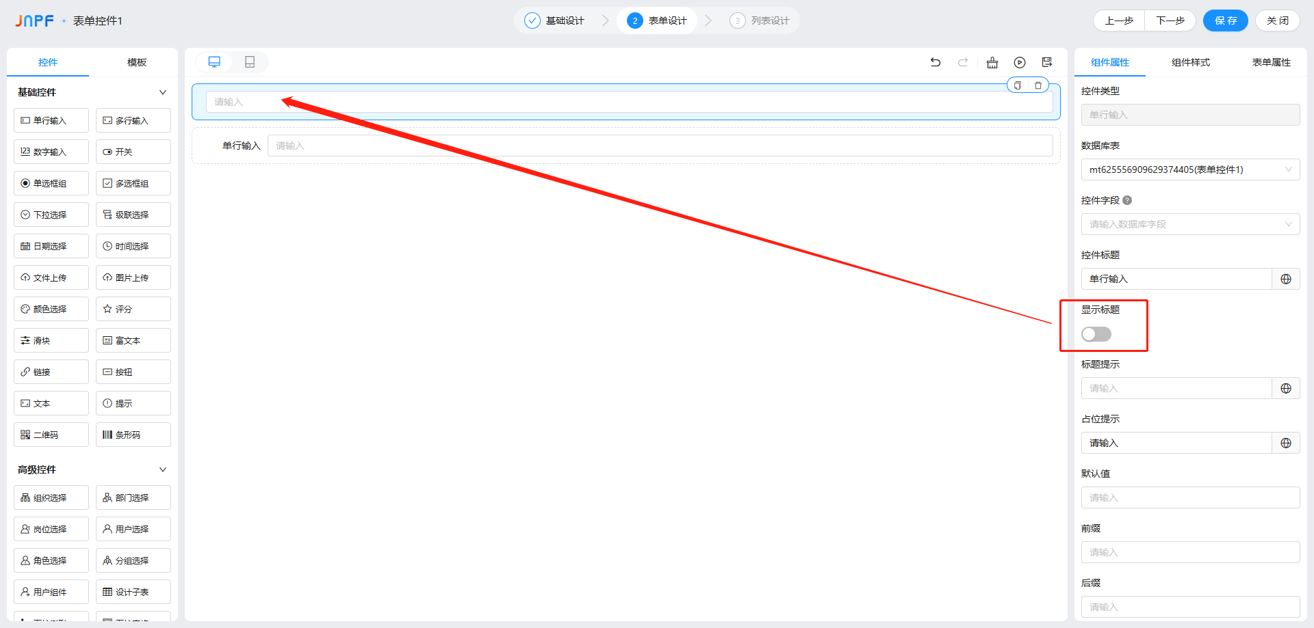
Task: Add the 富文本 rich text widget
Action: [133, 340]
